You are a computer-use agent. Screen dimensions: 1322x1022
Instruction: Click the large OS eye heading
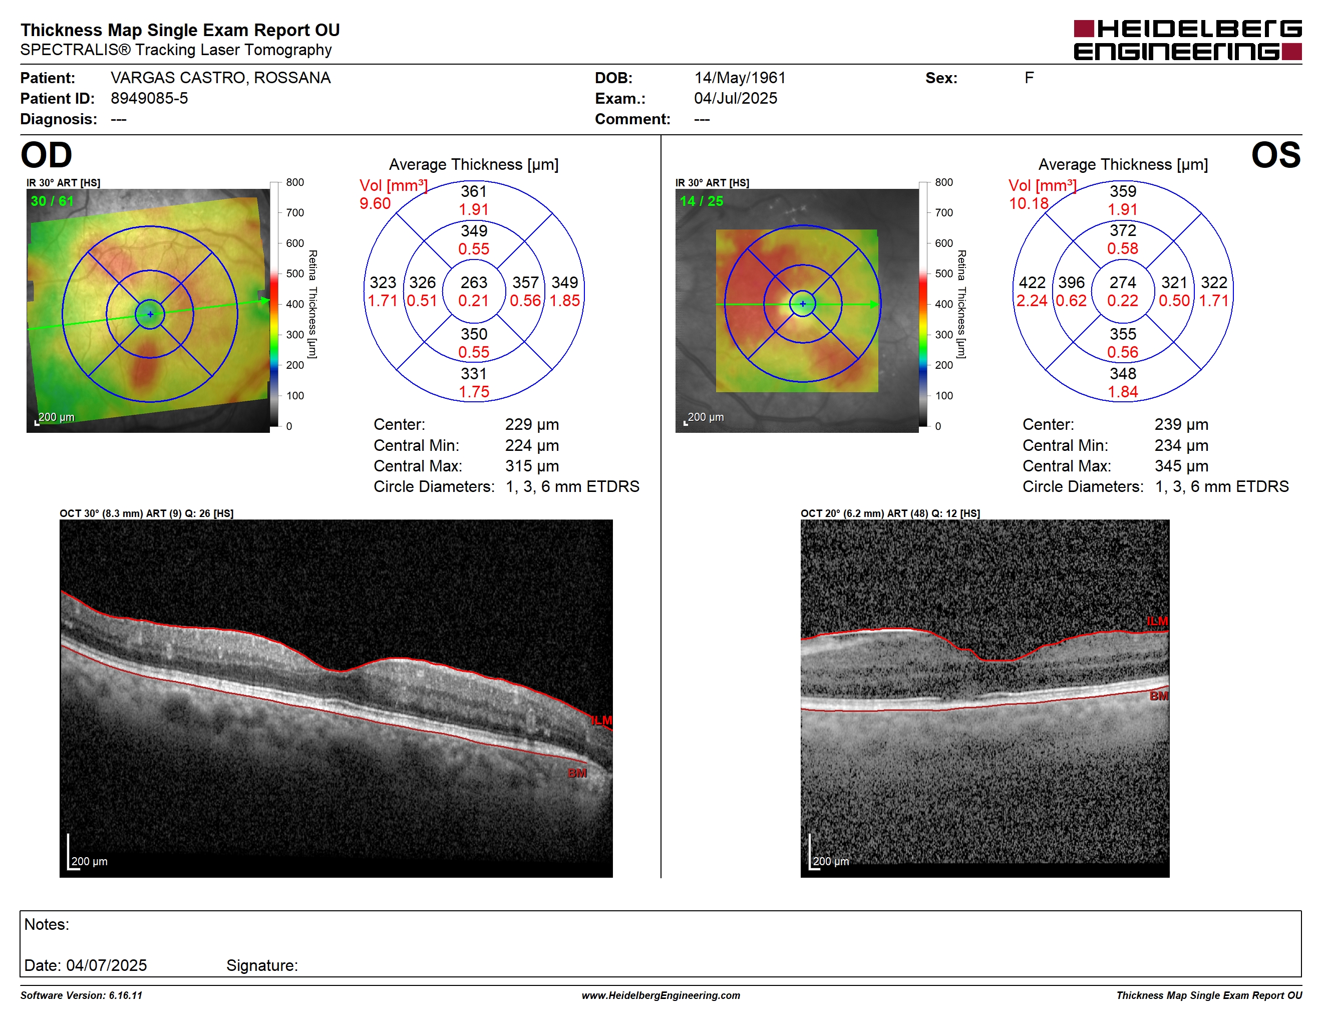tap(1276, 156)
